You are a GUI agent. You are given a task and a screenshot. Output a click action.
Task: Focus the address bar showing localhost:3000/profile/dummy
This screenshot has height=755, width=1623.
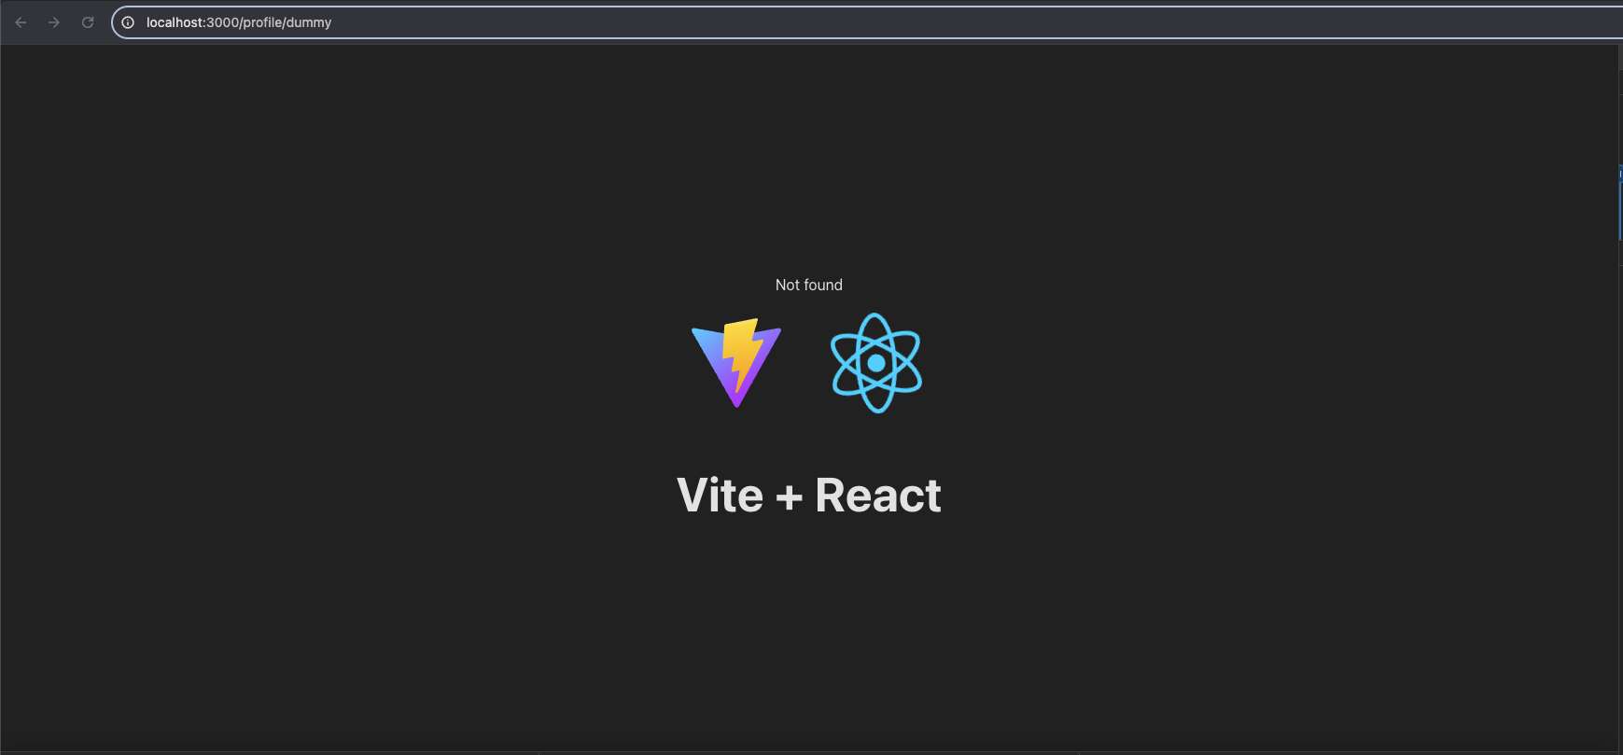868,22
